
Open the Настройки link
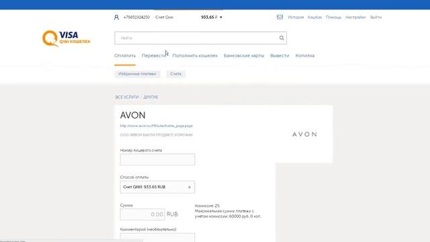355,17
